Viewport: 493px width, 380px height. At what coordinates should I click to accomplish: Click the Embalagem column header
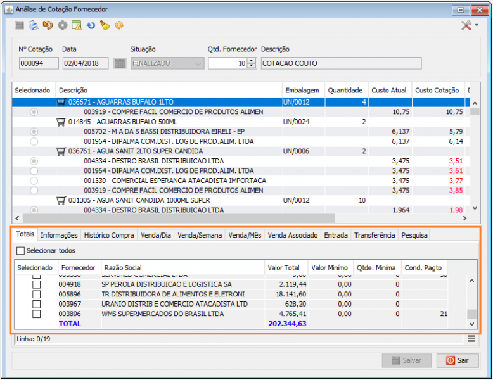point(304,91)
